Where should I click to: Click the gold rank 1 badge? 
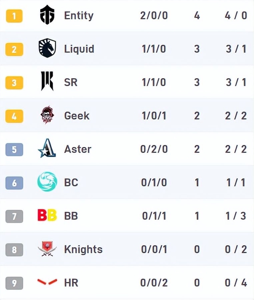click(x=14, y=16)
